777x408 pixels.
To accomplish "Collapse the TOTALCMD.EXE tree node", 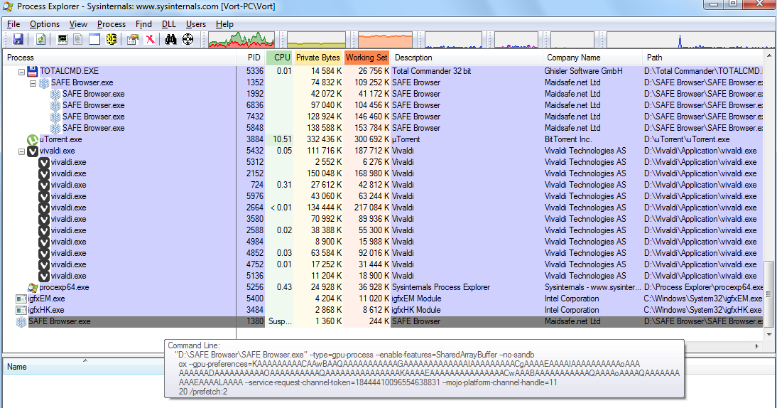I will coord(22,72).
